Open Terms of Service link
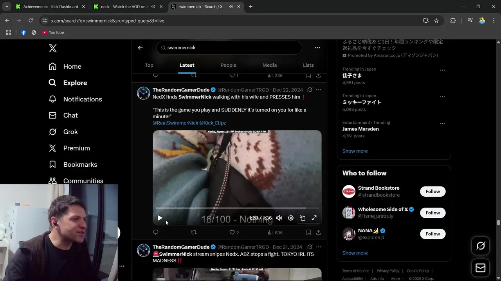501x281 pixels. tap(356, 271)
